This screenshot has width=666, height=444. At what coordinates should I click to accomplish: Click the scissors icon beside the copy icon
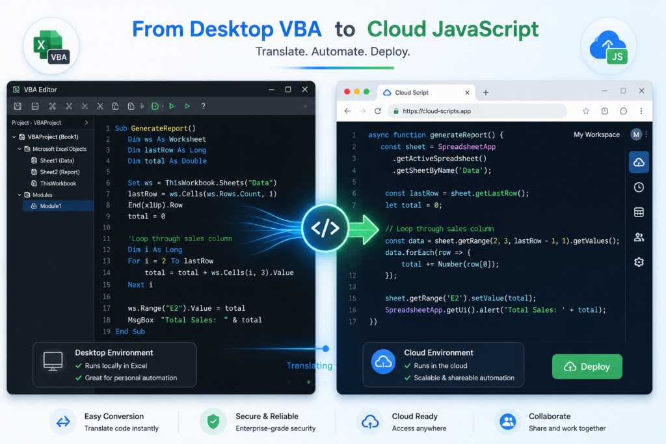click(x=100, y=106)
